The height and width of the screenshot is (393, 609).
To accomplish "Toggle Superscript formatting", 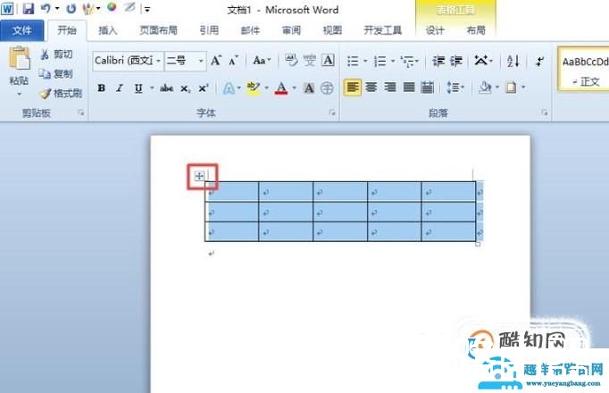I will point(204,88).
